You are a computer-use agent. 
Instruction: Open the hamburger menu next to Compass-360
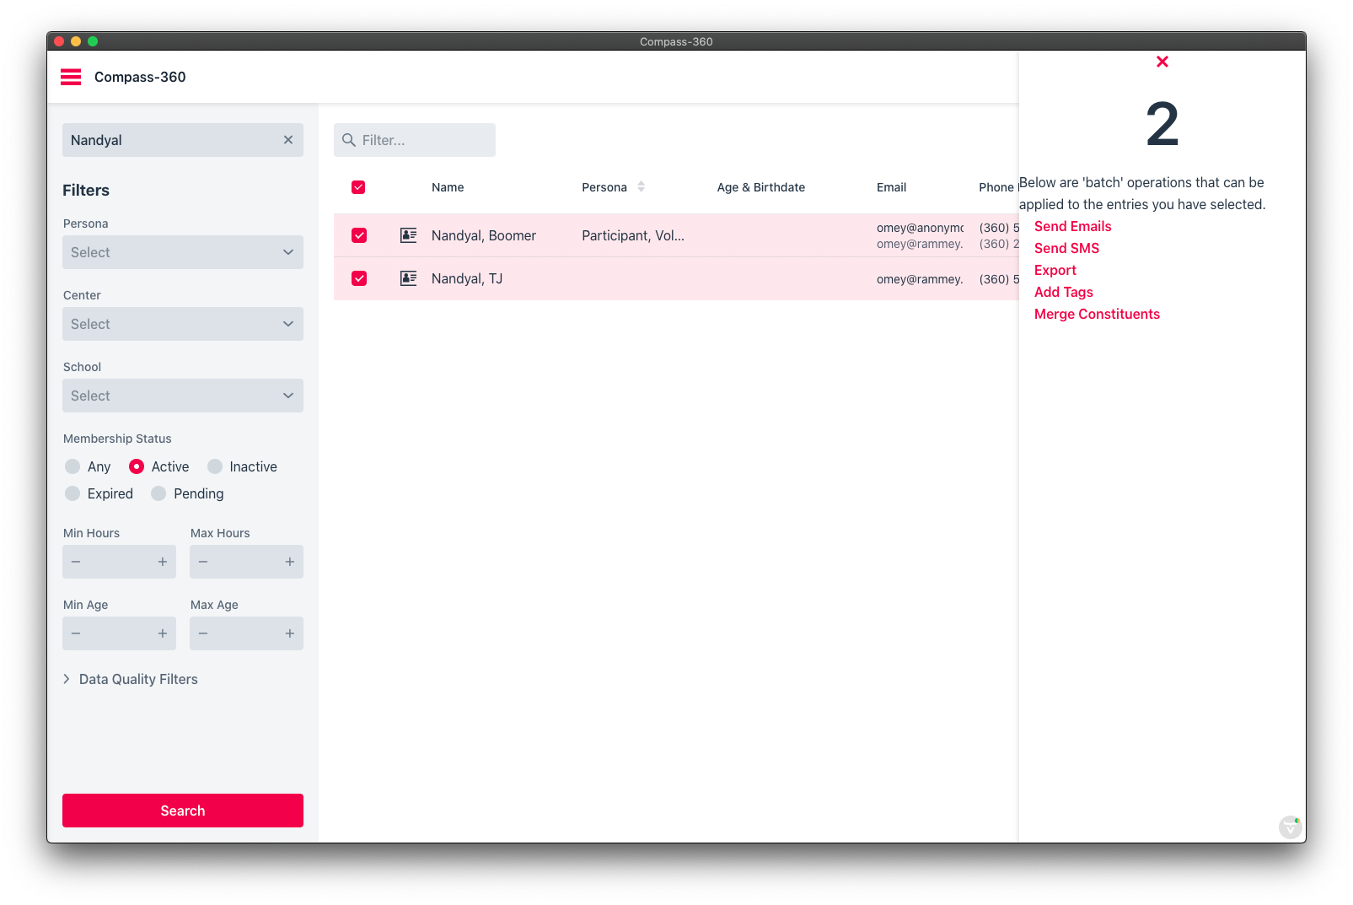(x=71, y=78)
